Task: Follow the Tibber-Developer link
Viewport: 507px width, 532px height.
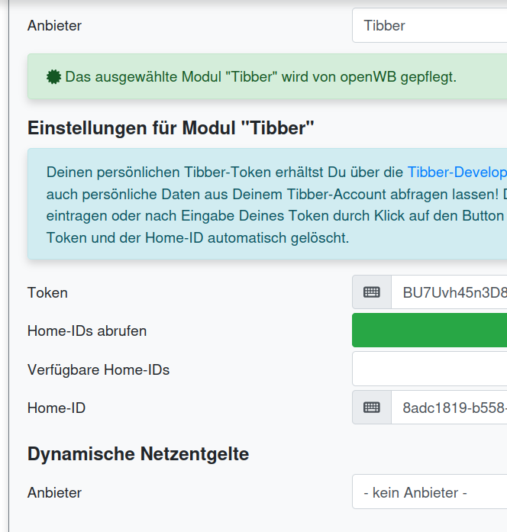Action: coord(457,172)
